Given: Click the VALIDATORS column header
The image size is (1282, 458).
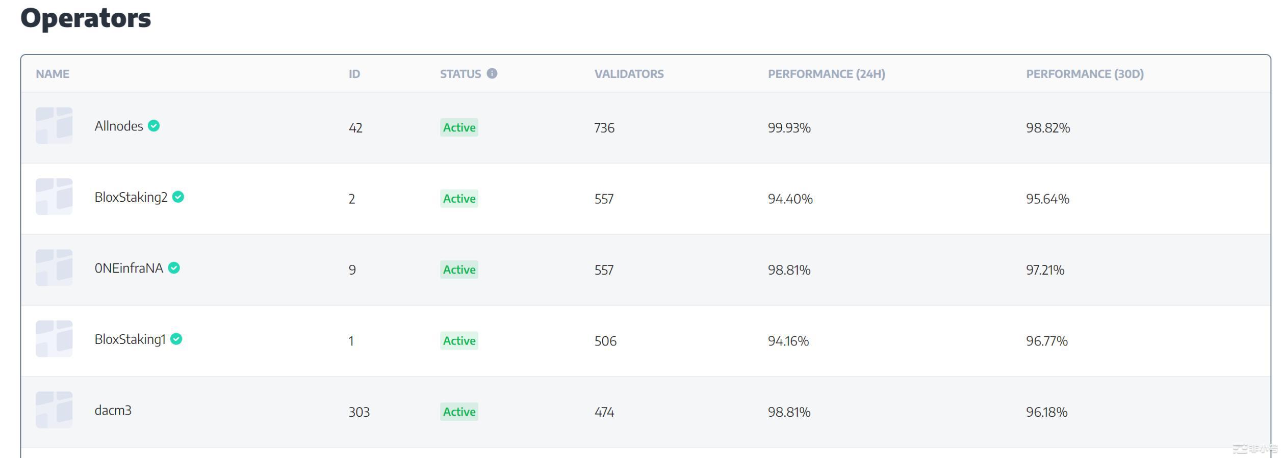Looking at the screenshot, I should click(629, 74).
